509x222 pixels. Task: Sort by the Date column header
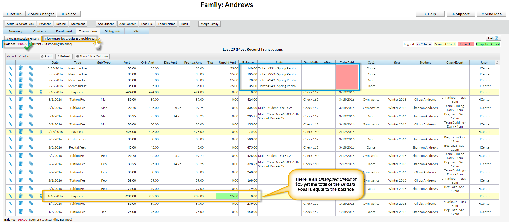[x=55, y=63]
